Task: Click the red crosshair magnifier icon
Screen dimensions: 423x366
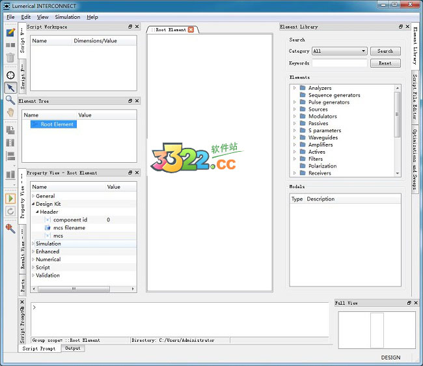Action: [x=10, y=229]
